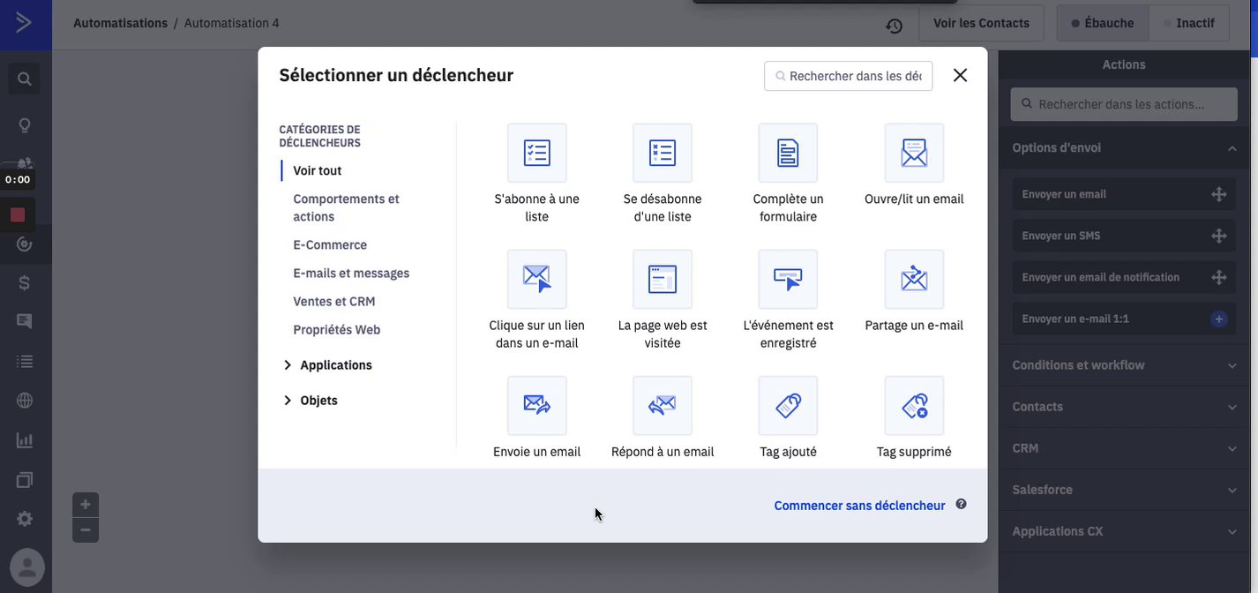Click the Envoyer un SMS action label
The width and height of the screenshot is (1258, 593).
click(1061, 236)
